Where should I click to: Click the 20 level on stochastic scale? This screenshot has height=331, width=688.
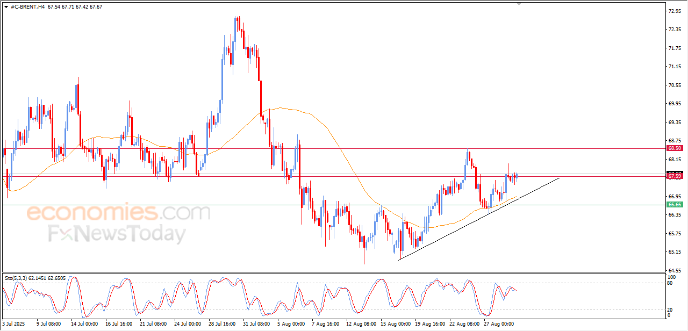coord(670,310)
